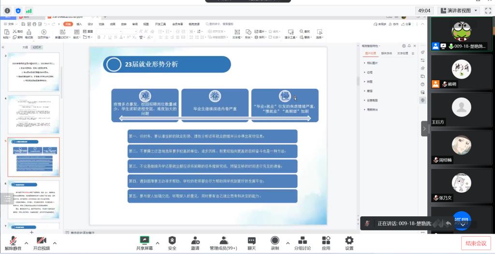Screen dimensions: 495x254
Task: Click the Invite (邀请) icon
Action: (195, 240)
